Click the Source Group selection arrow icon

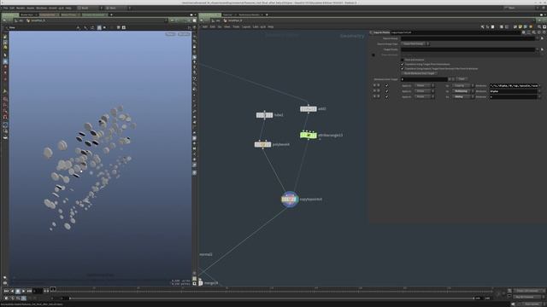[x=542, y=38]
